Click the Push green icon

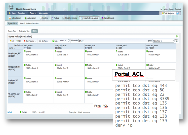(x=53, y=41)
